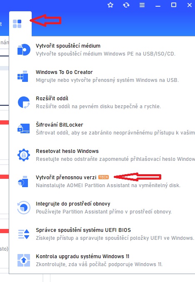Click the Windows 11 upgrade check icon
195x282 pixels.
pyautogui.click(x=24, y=260)
